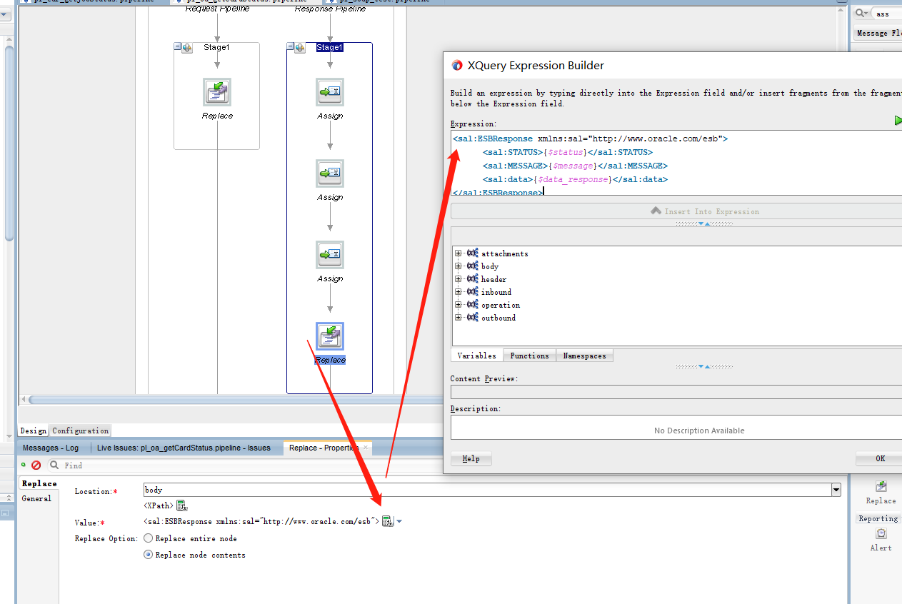Click the body variable icon
This screenshot has height=604, width=902.
472,266
